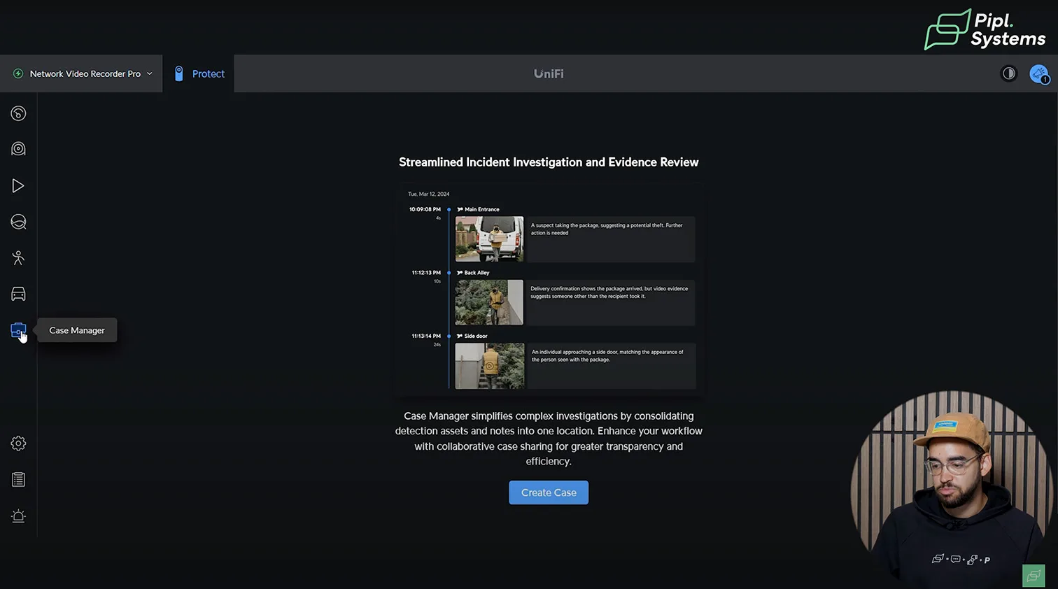Click the Back Alley event thumbnail
Image resolution: width=1058 pixels, height=589 pixels.
(x=489, y=302)
